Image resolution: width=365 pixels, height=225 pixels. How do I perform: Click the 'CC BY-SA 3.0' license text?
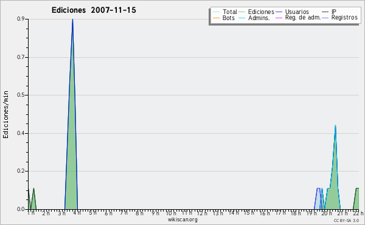coord(346,221)
